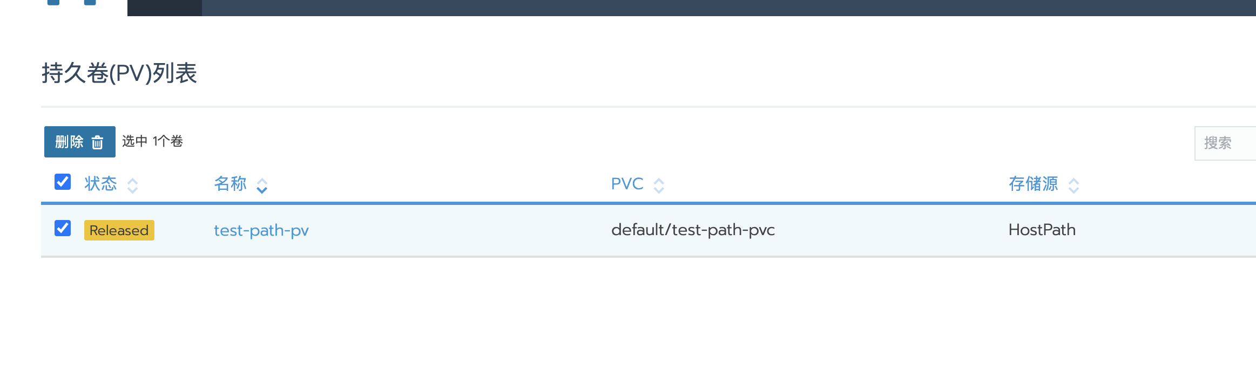The width and height of the screenshot is (1256, 371).
Task: Select the dark highlighted tab in top navbar
Action: pyautogui.click(x=165, y=8)
